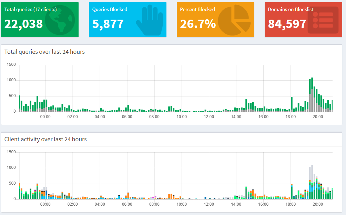
Task: Open the "Queries Blocked" card title
Action: click(110, 9)
